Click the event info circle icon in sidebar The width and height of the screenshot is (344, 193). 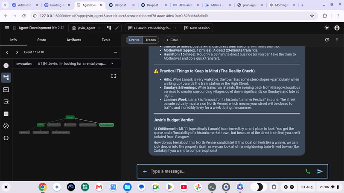6,66
